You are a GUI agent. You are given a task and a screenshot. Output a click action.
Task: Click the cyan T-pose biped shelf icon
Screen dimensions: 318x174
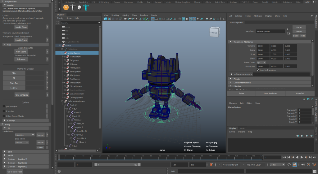(86, 7)
